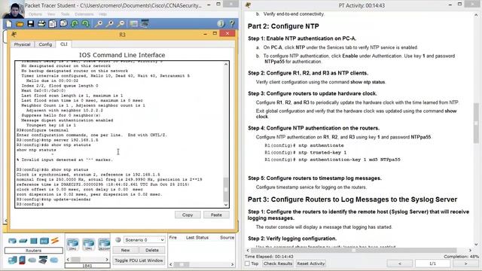Click the Paste button below CLI
This screenshot has width=482, height=271.
(x=216, y=215)
